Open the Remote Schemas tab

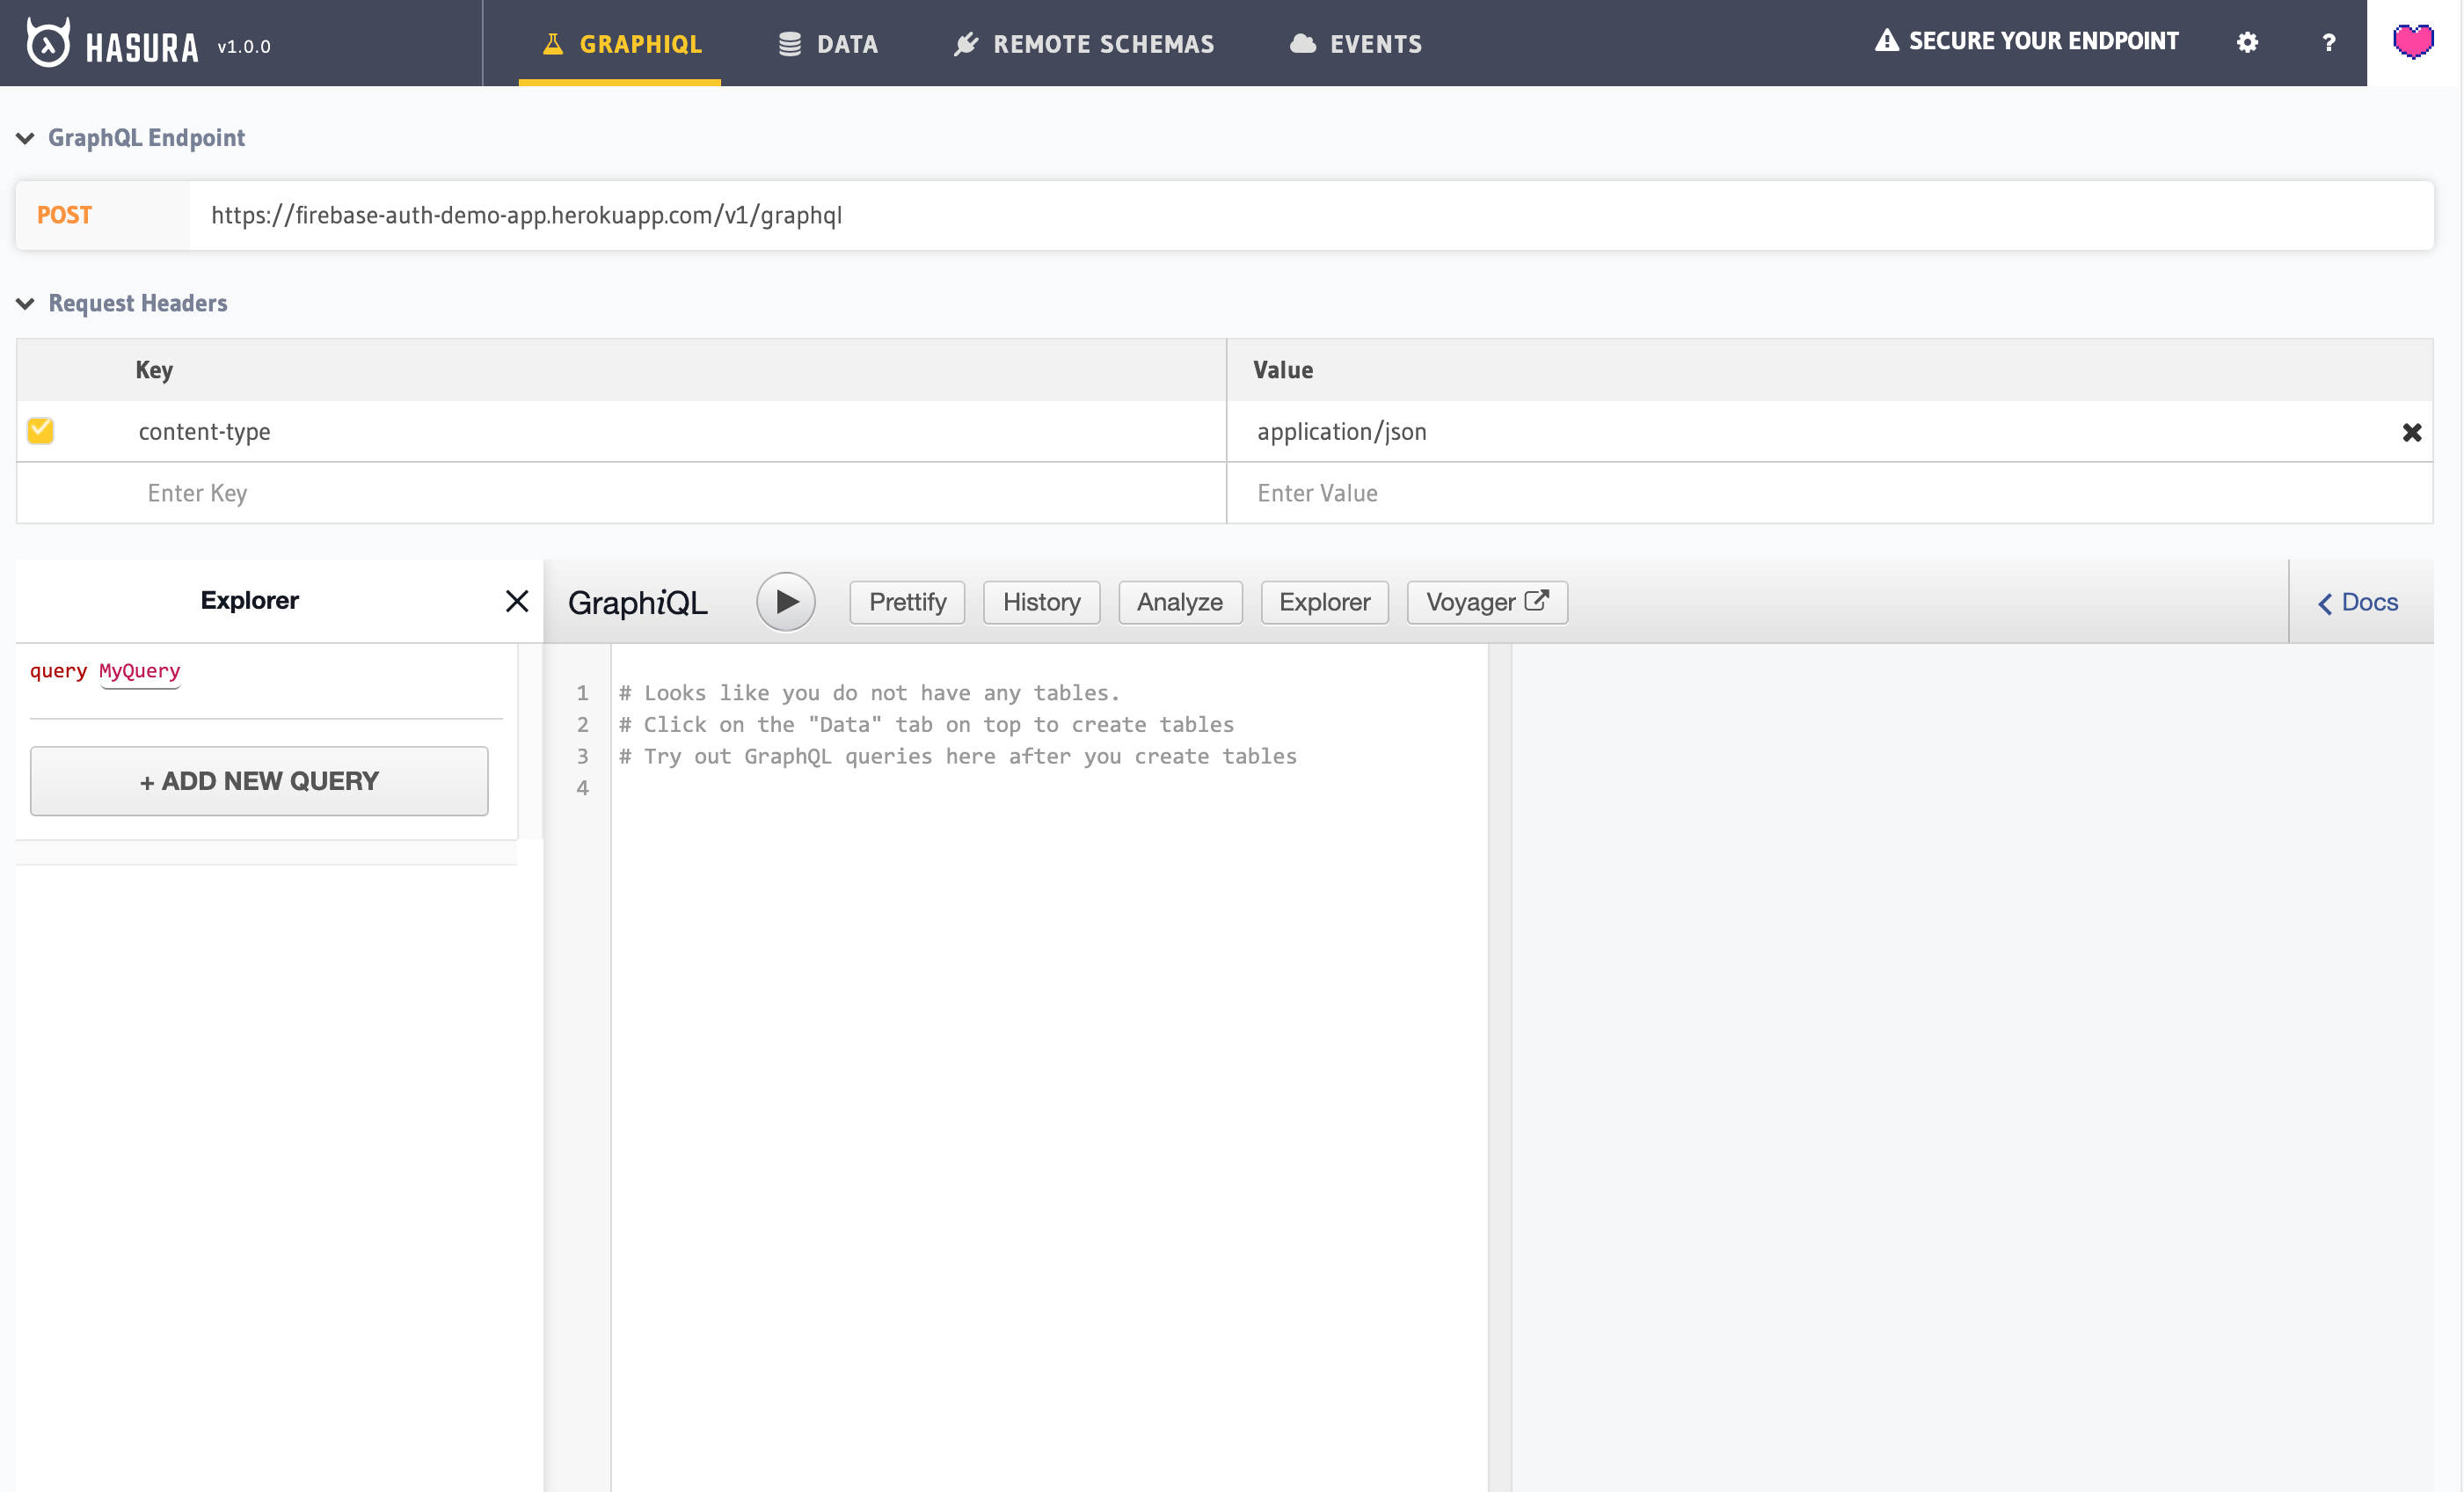pos(1083,44)
